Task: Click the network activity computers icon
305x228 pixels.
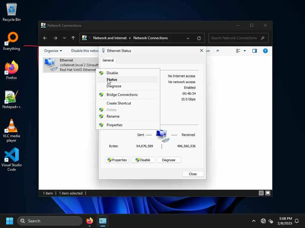Action: [163, 136]
